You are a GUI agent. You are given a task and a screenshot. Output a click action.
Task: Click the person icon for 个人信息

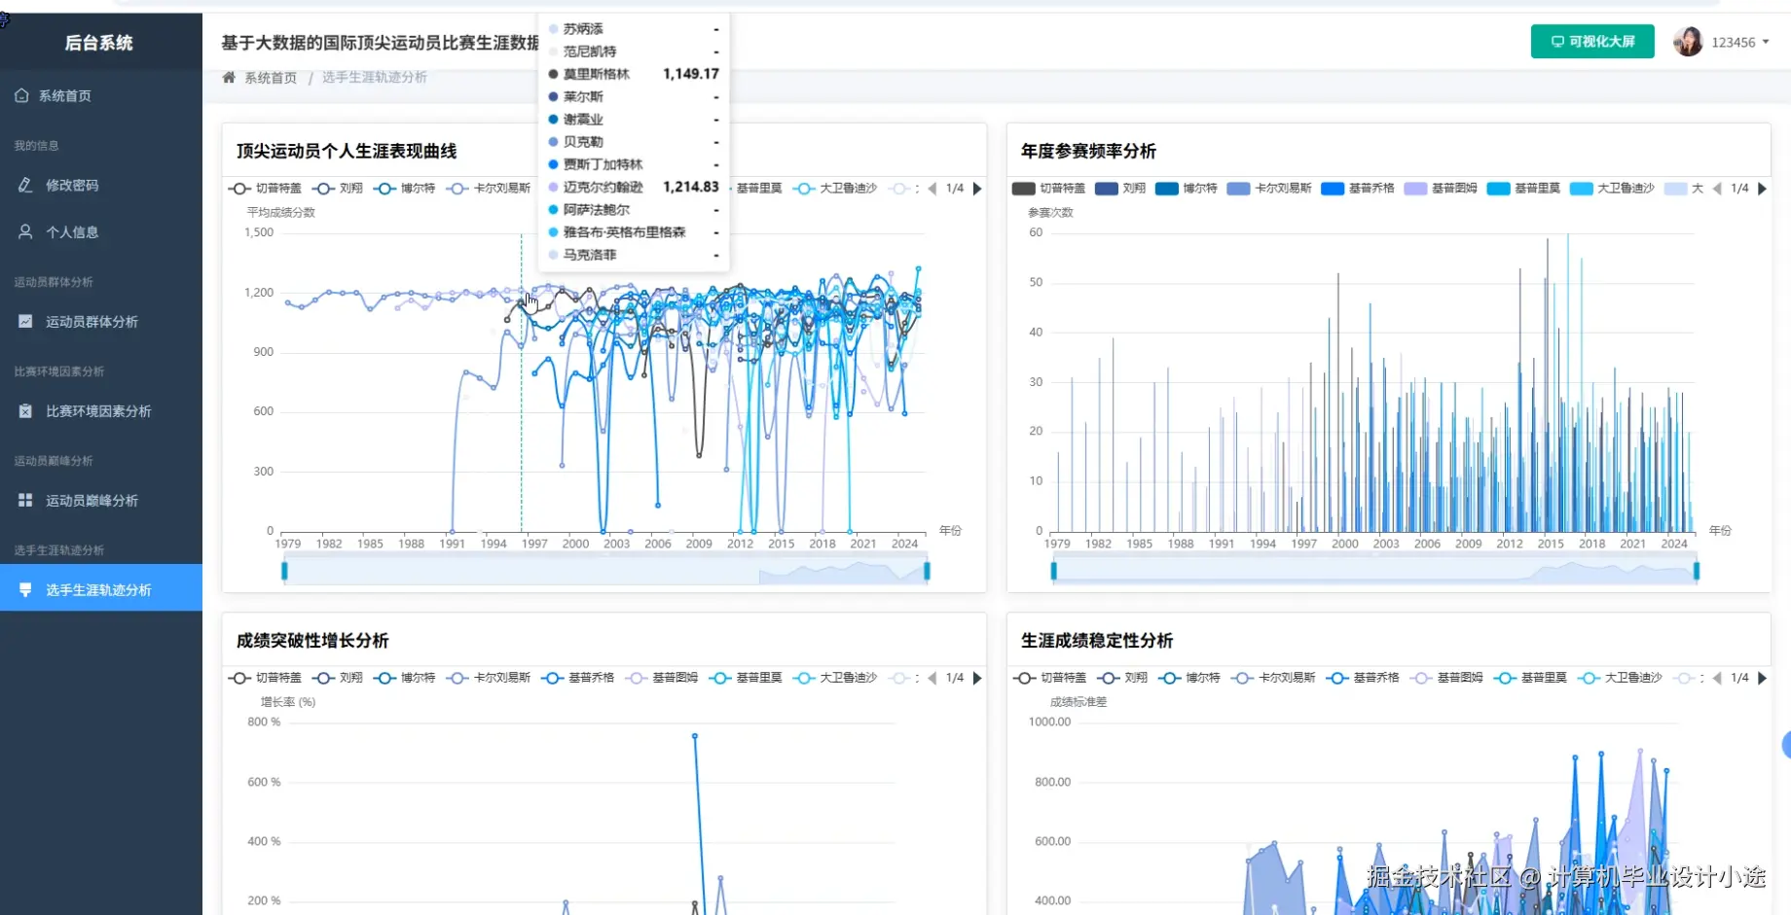pos(23,231)
